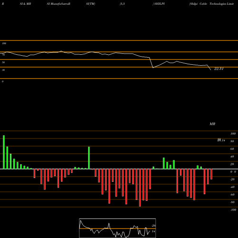
Task: Click the -40 label on MR axis
Action: click(x=232, y=187)
